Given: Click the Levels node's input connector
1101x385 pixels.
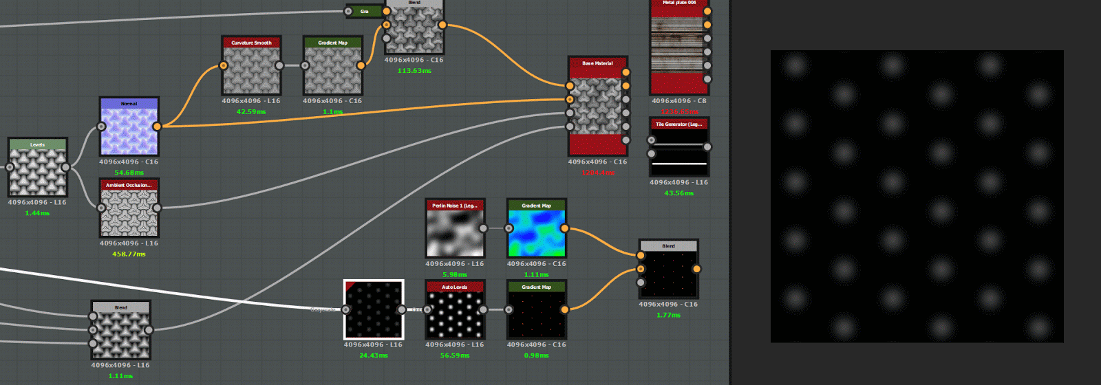Looking at the screenshot, I should (x=10, y=167).
